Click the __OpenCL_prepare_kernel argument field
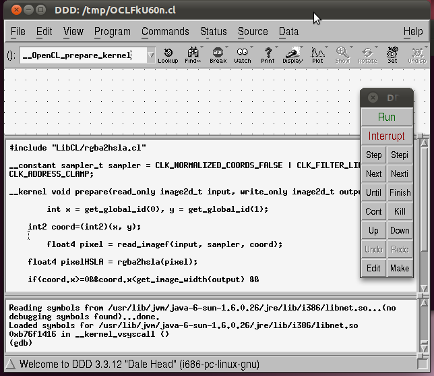Viewport: 434px width, 376px height. pos(83,55)
